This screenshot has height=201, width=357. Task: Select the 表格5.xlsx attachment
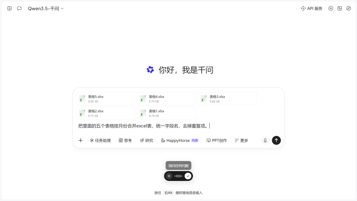106,99
